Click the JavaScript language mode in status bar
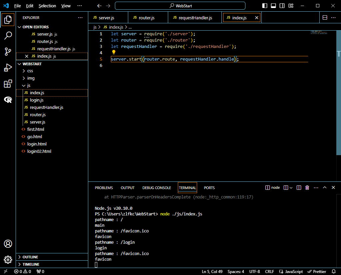 point(291,271)
